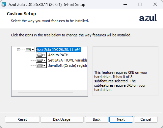Select the Set JAVA_HOME variable row
Screen dimensions: 163x128
(68, 60)
